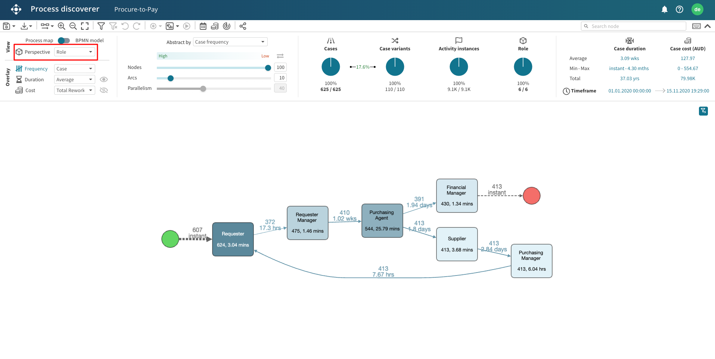Toggle Duration overlay visibility eye

click(x=104, y=79)
